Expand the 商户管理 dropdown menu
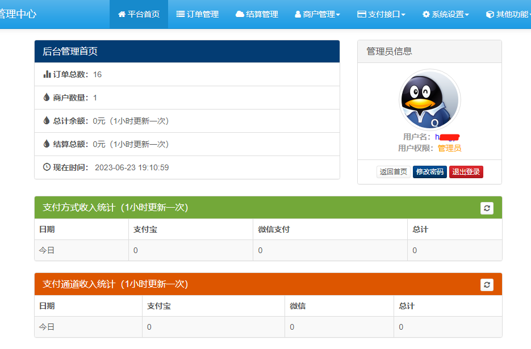 [317, 14]
